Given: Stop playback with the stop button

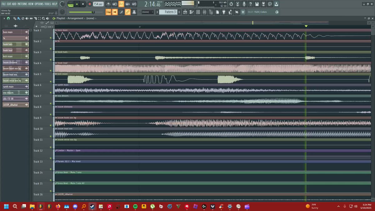Looking at the screenshot, I should point(83,4).
